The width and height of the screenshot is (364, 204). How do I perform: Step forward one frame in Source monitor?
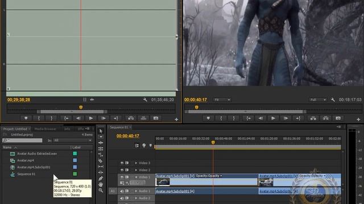pyautogui.click(x=104, y=118)
